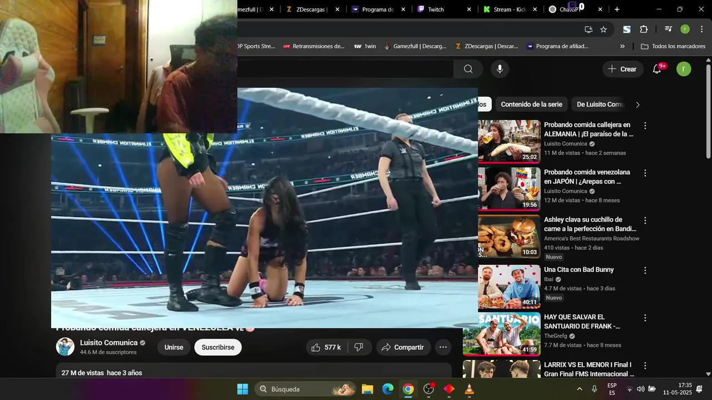The width and height of the screenshot is (712, 400).
Task: Show next category chips with the arrow
Action: (x=637, y=104)
